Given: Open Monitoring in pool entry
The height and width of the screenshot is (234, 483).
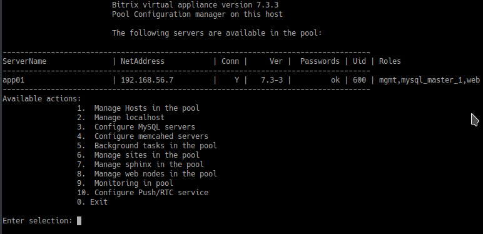Looking at the screenshot, I should coord(134,183).
